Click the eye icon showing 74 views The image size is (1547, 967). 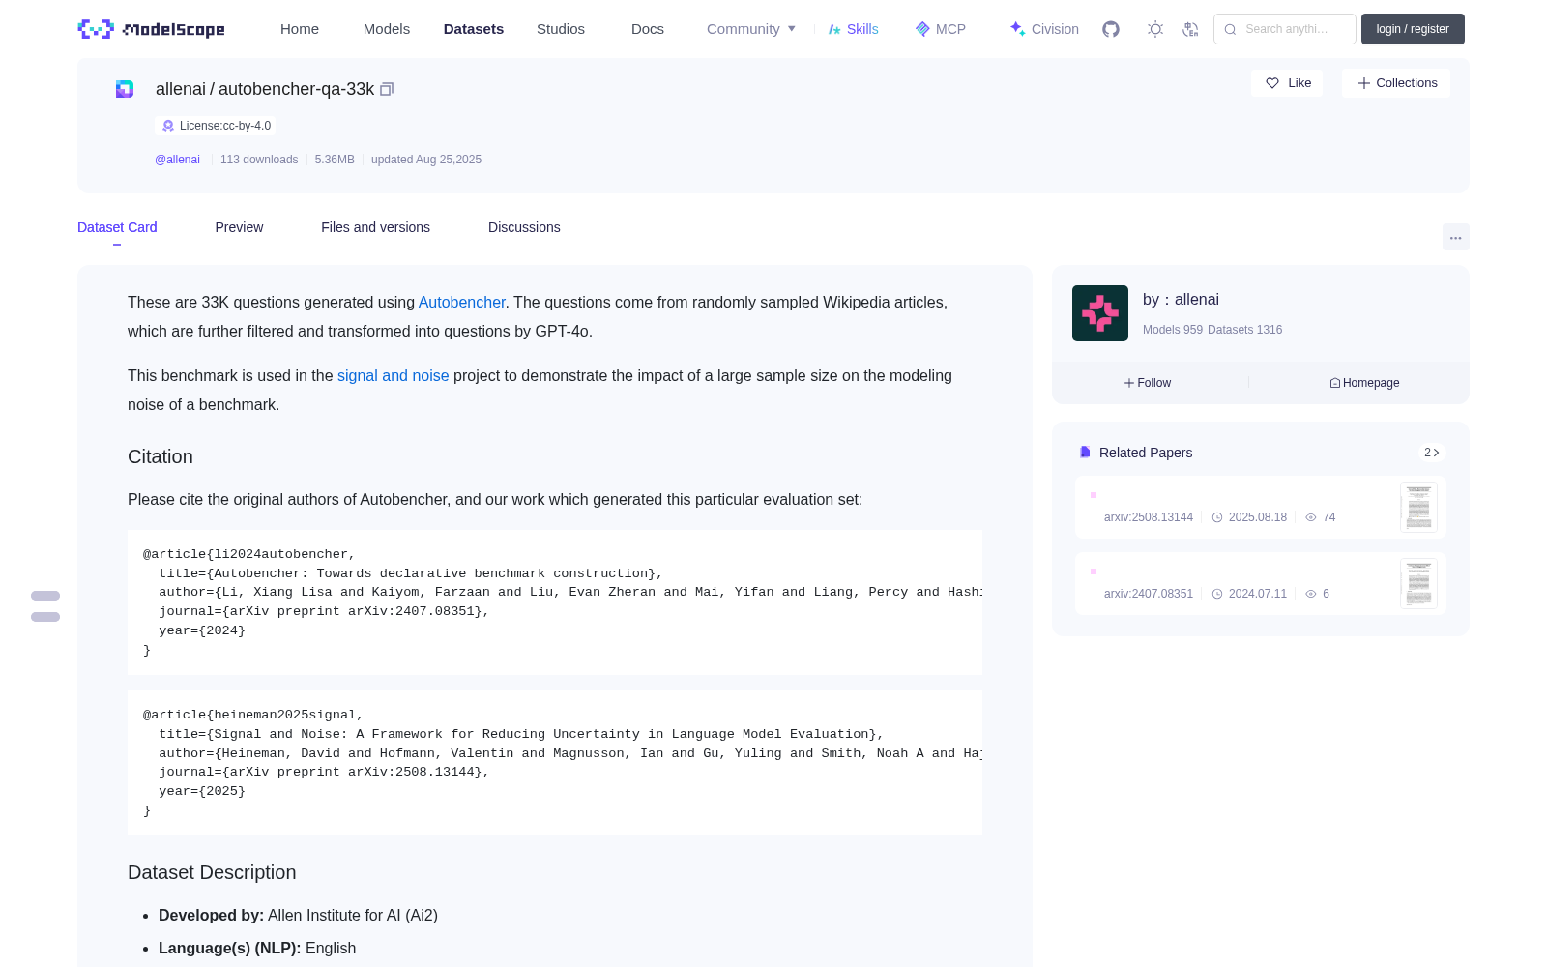pyautogui.click(x=1311, y=517)
